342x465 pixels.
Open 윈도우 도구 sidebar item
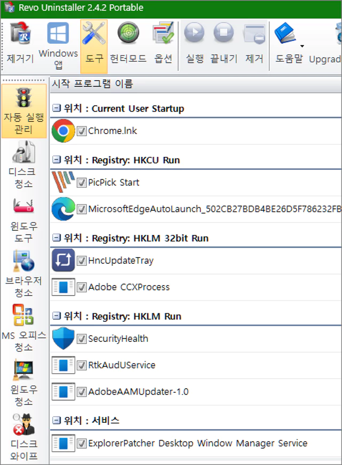[x=24, y=220]
